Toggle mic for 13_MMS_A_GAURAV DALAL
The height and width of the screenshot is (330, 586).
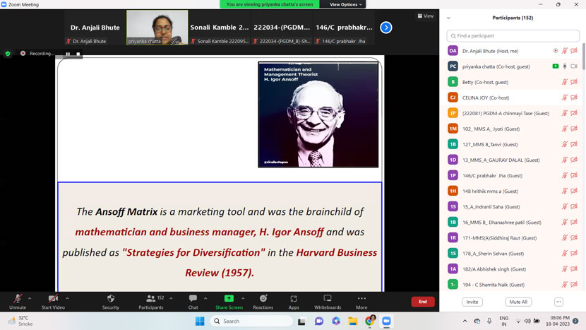point(564,160)
